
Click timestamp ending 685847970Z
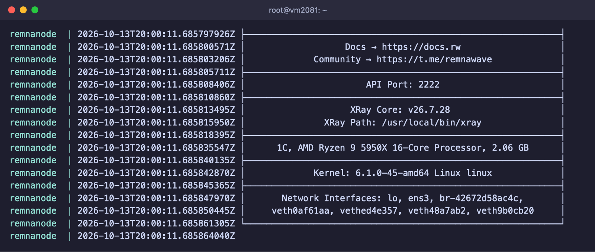pyautogui.click(x=156, y=198)
